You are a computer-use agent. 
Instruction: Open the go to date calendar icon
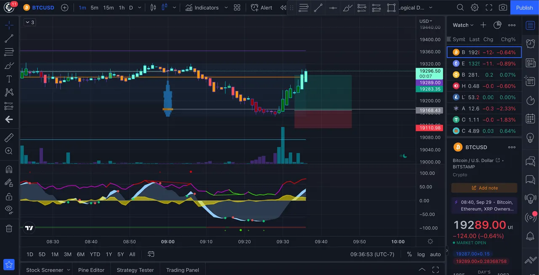(x=151, y=254)
